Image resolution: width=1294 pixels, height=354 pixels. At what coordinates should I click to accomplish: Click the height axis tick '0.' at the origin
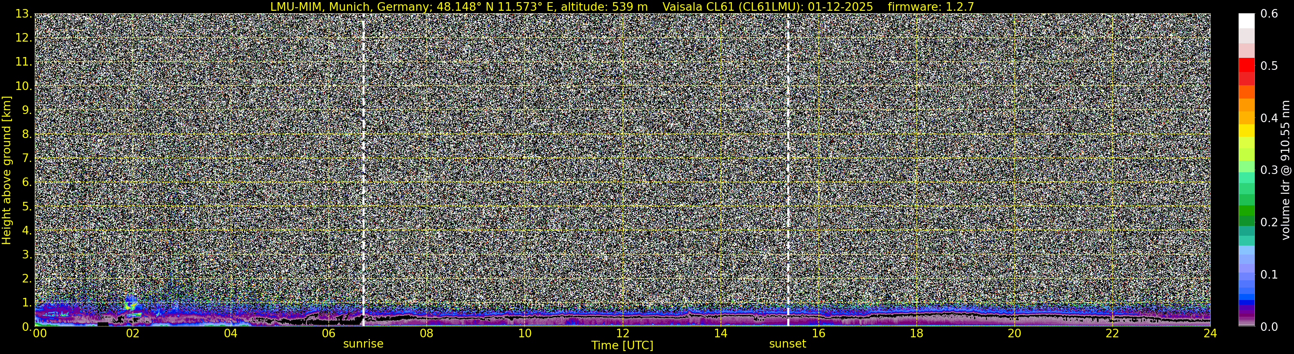point(27,327)
